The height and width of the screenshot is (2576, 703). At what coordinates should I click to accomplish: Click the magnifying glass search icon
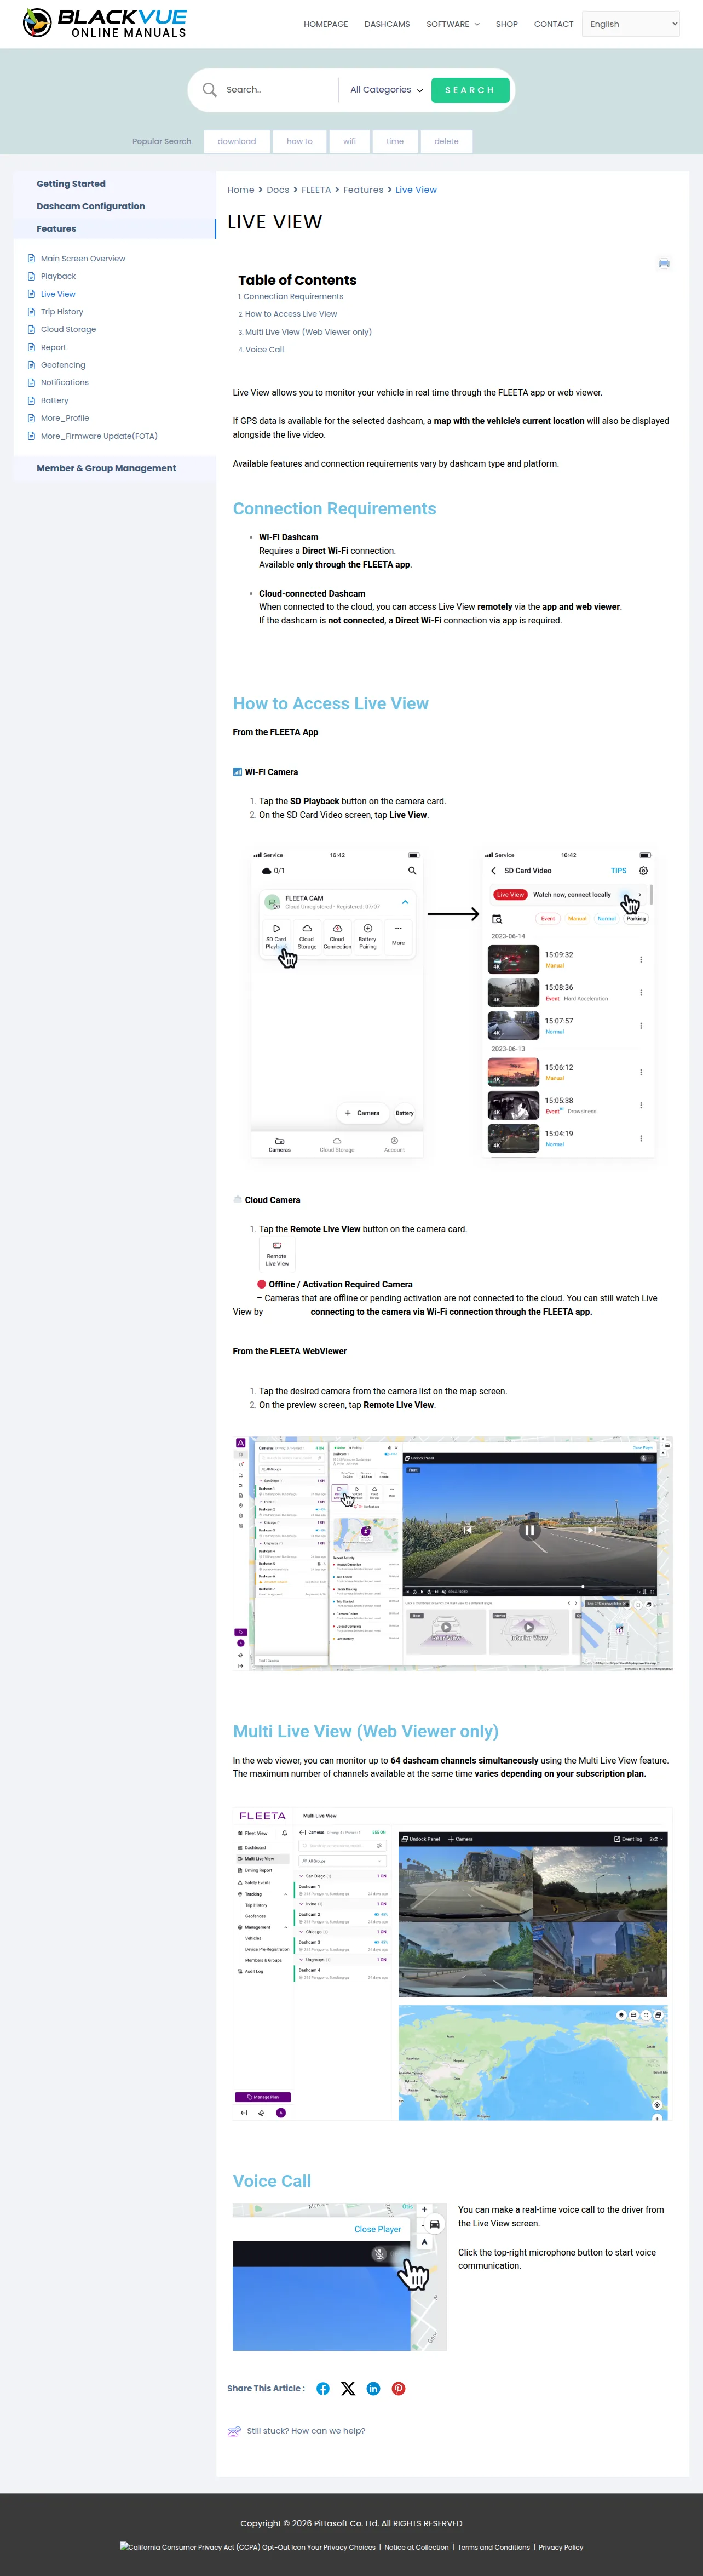[209, 90]
